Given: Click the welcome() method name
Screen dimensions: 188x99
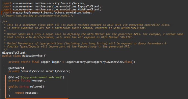Looking at the screenshot, I should pyautogui.click(x=37, y=87).
